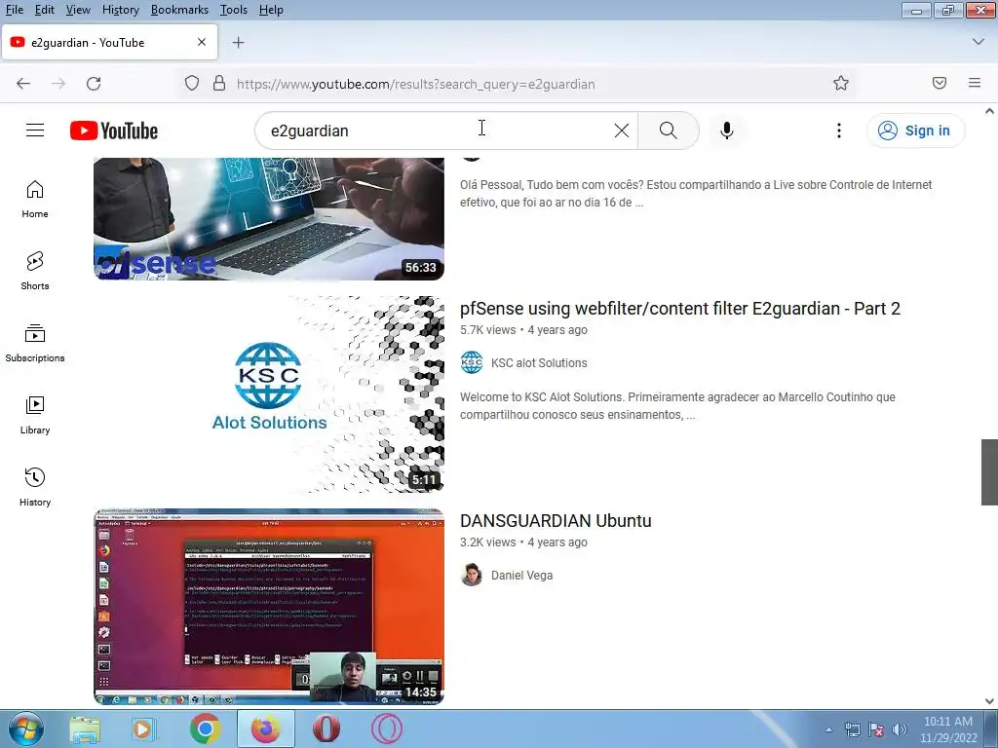The height and width of the screenshot is (748, 998).
Task: Click the Firefox taskbar button
Action: (x=265, y=729)
